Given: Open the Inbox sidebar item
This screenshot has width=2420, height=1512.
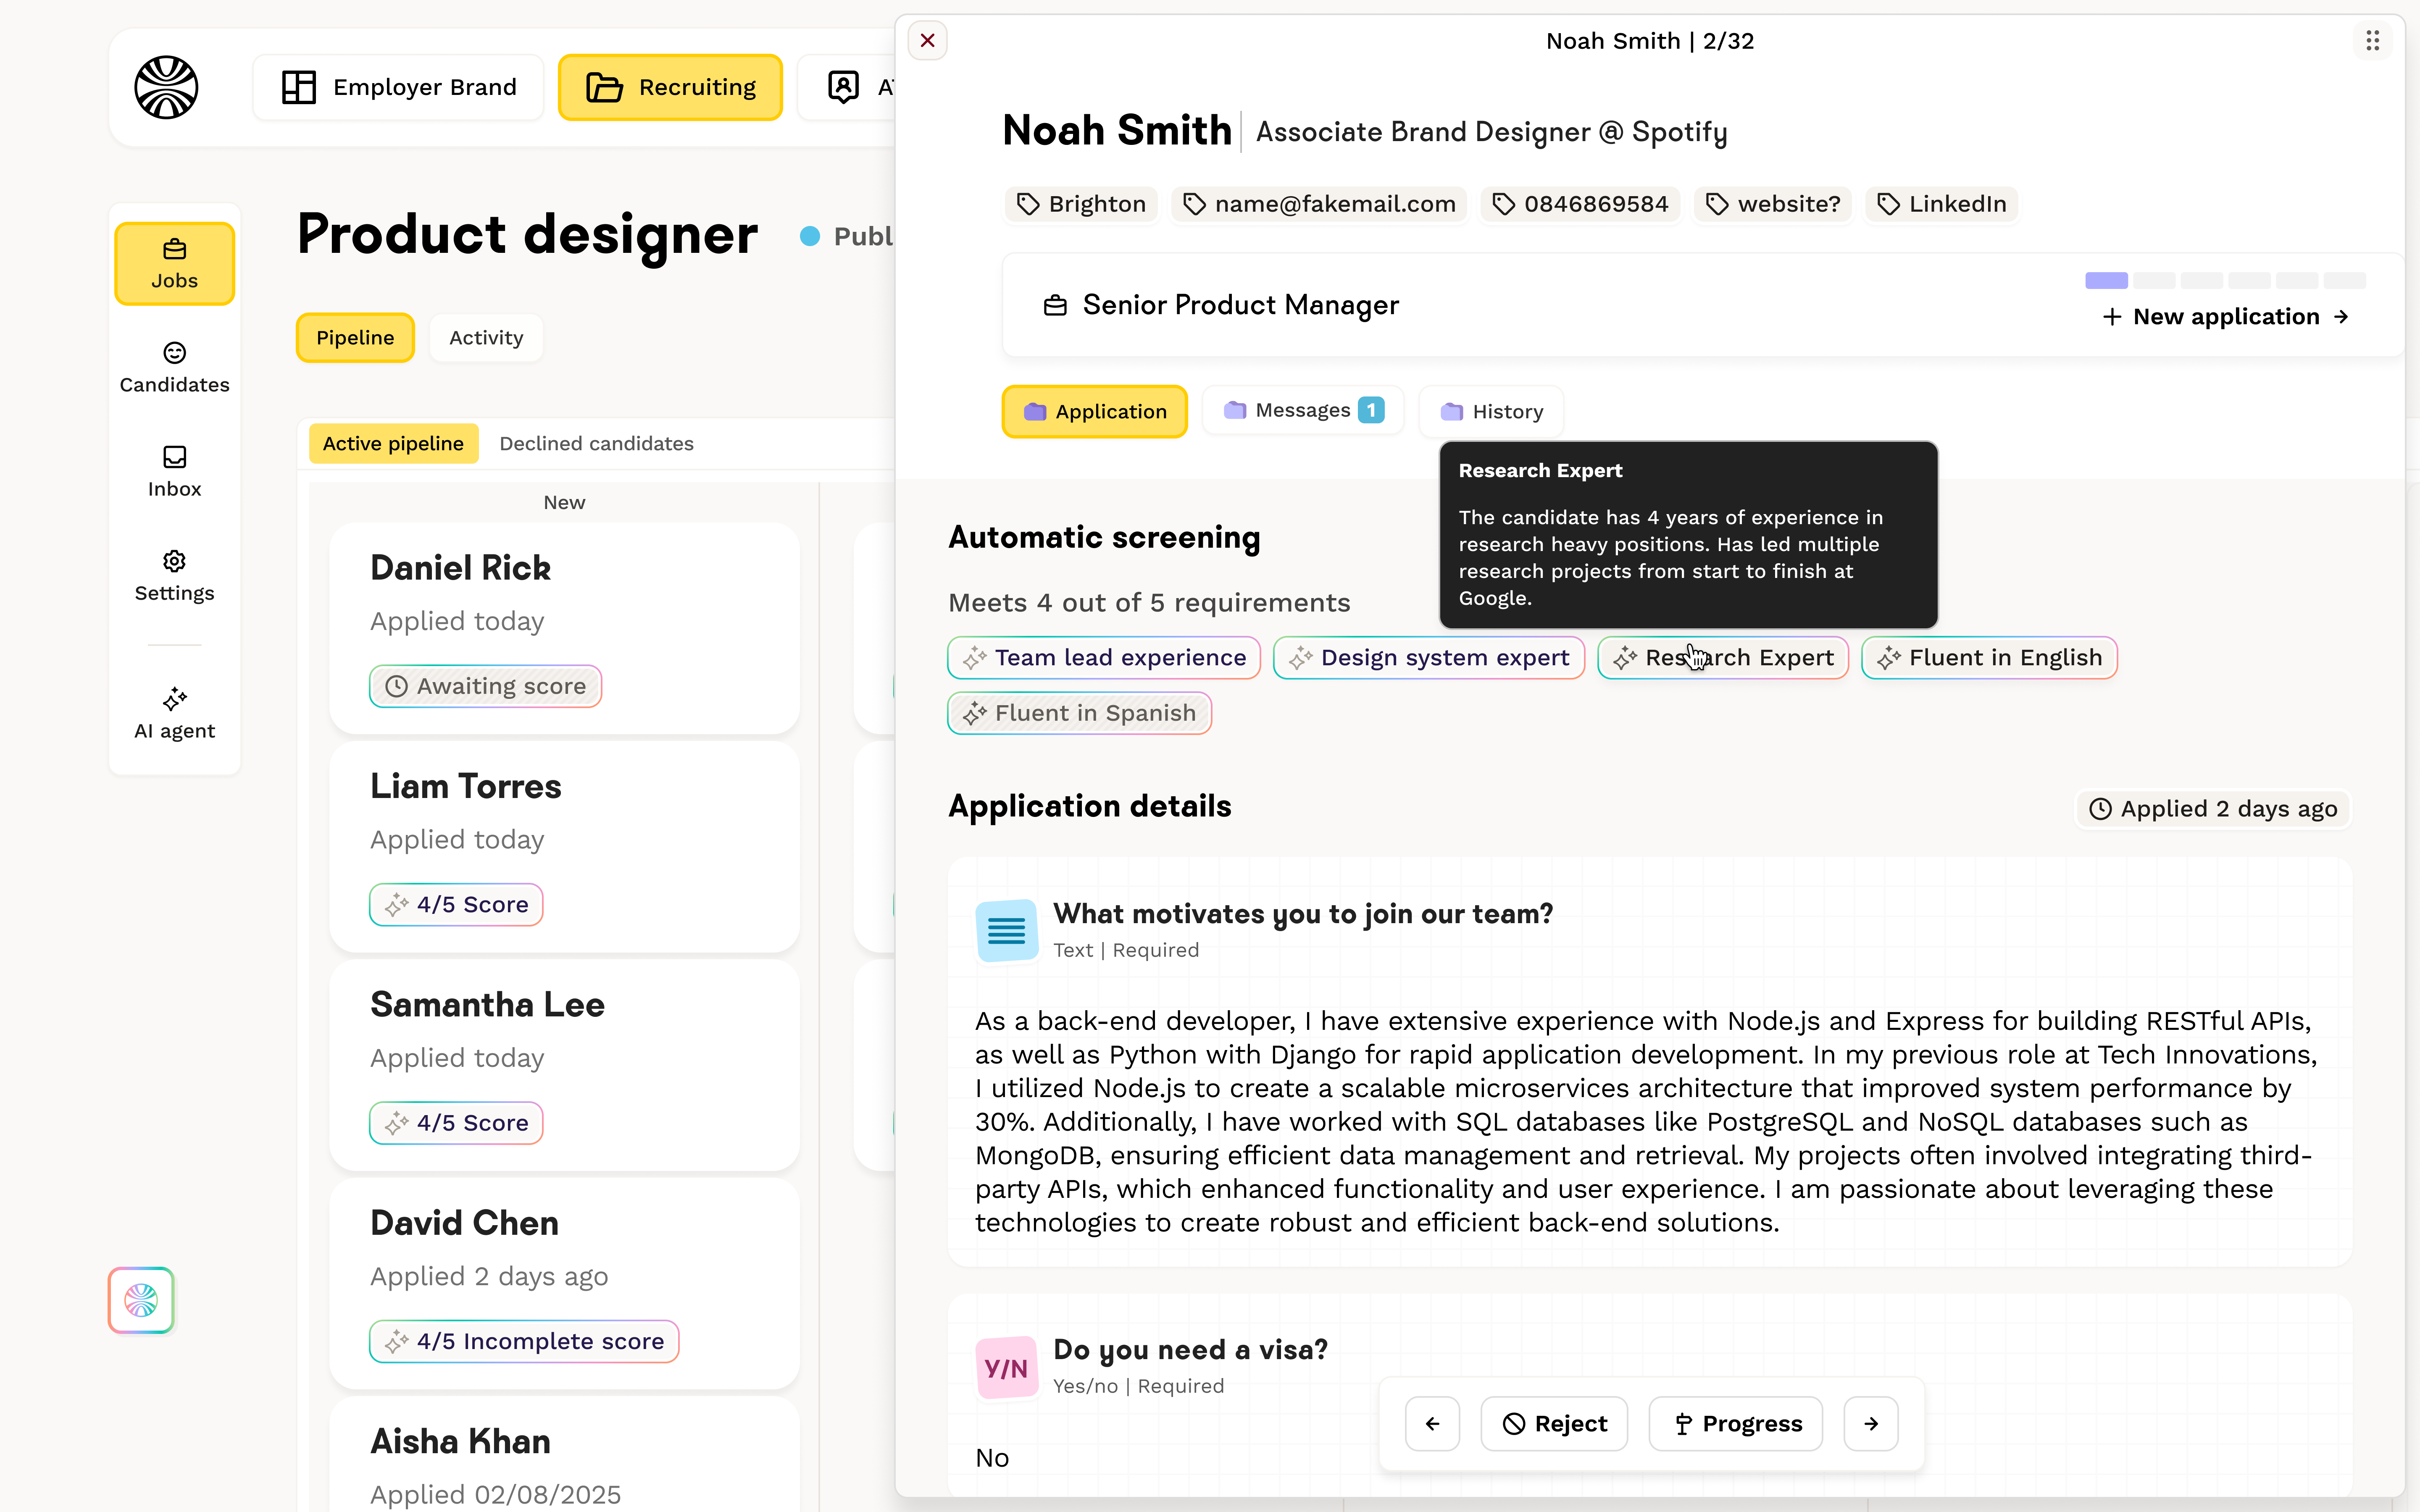Looking at the screenshot, I should (x=174, y=472).
